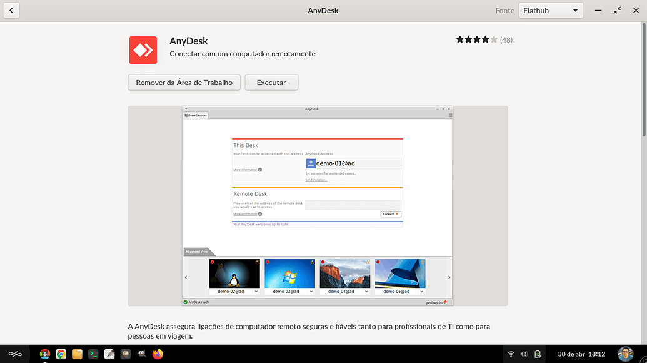The width and height of the screenshot is (647, 363).
Task: Open the text editor taskbar icon
Action: point(109,354)
